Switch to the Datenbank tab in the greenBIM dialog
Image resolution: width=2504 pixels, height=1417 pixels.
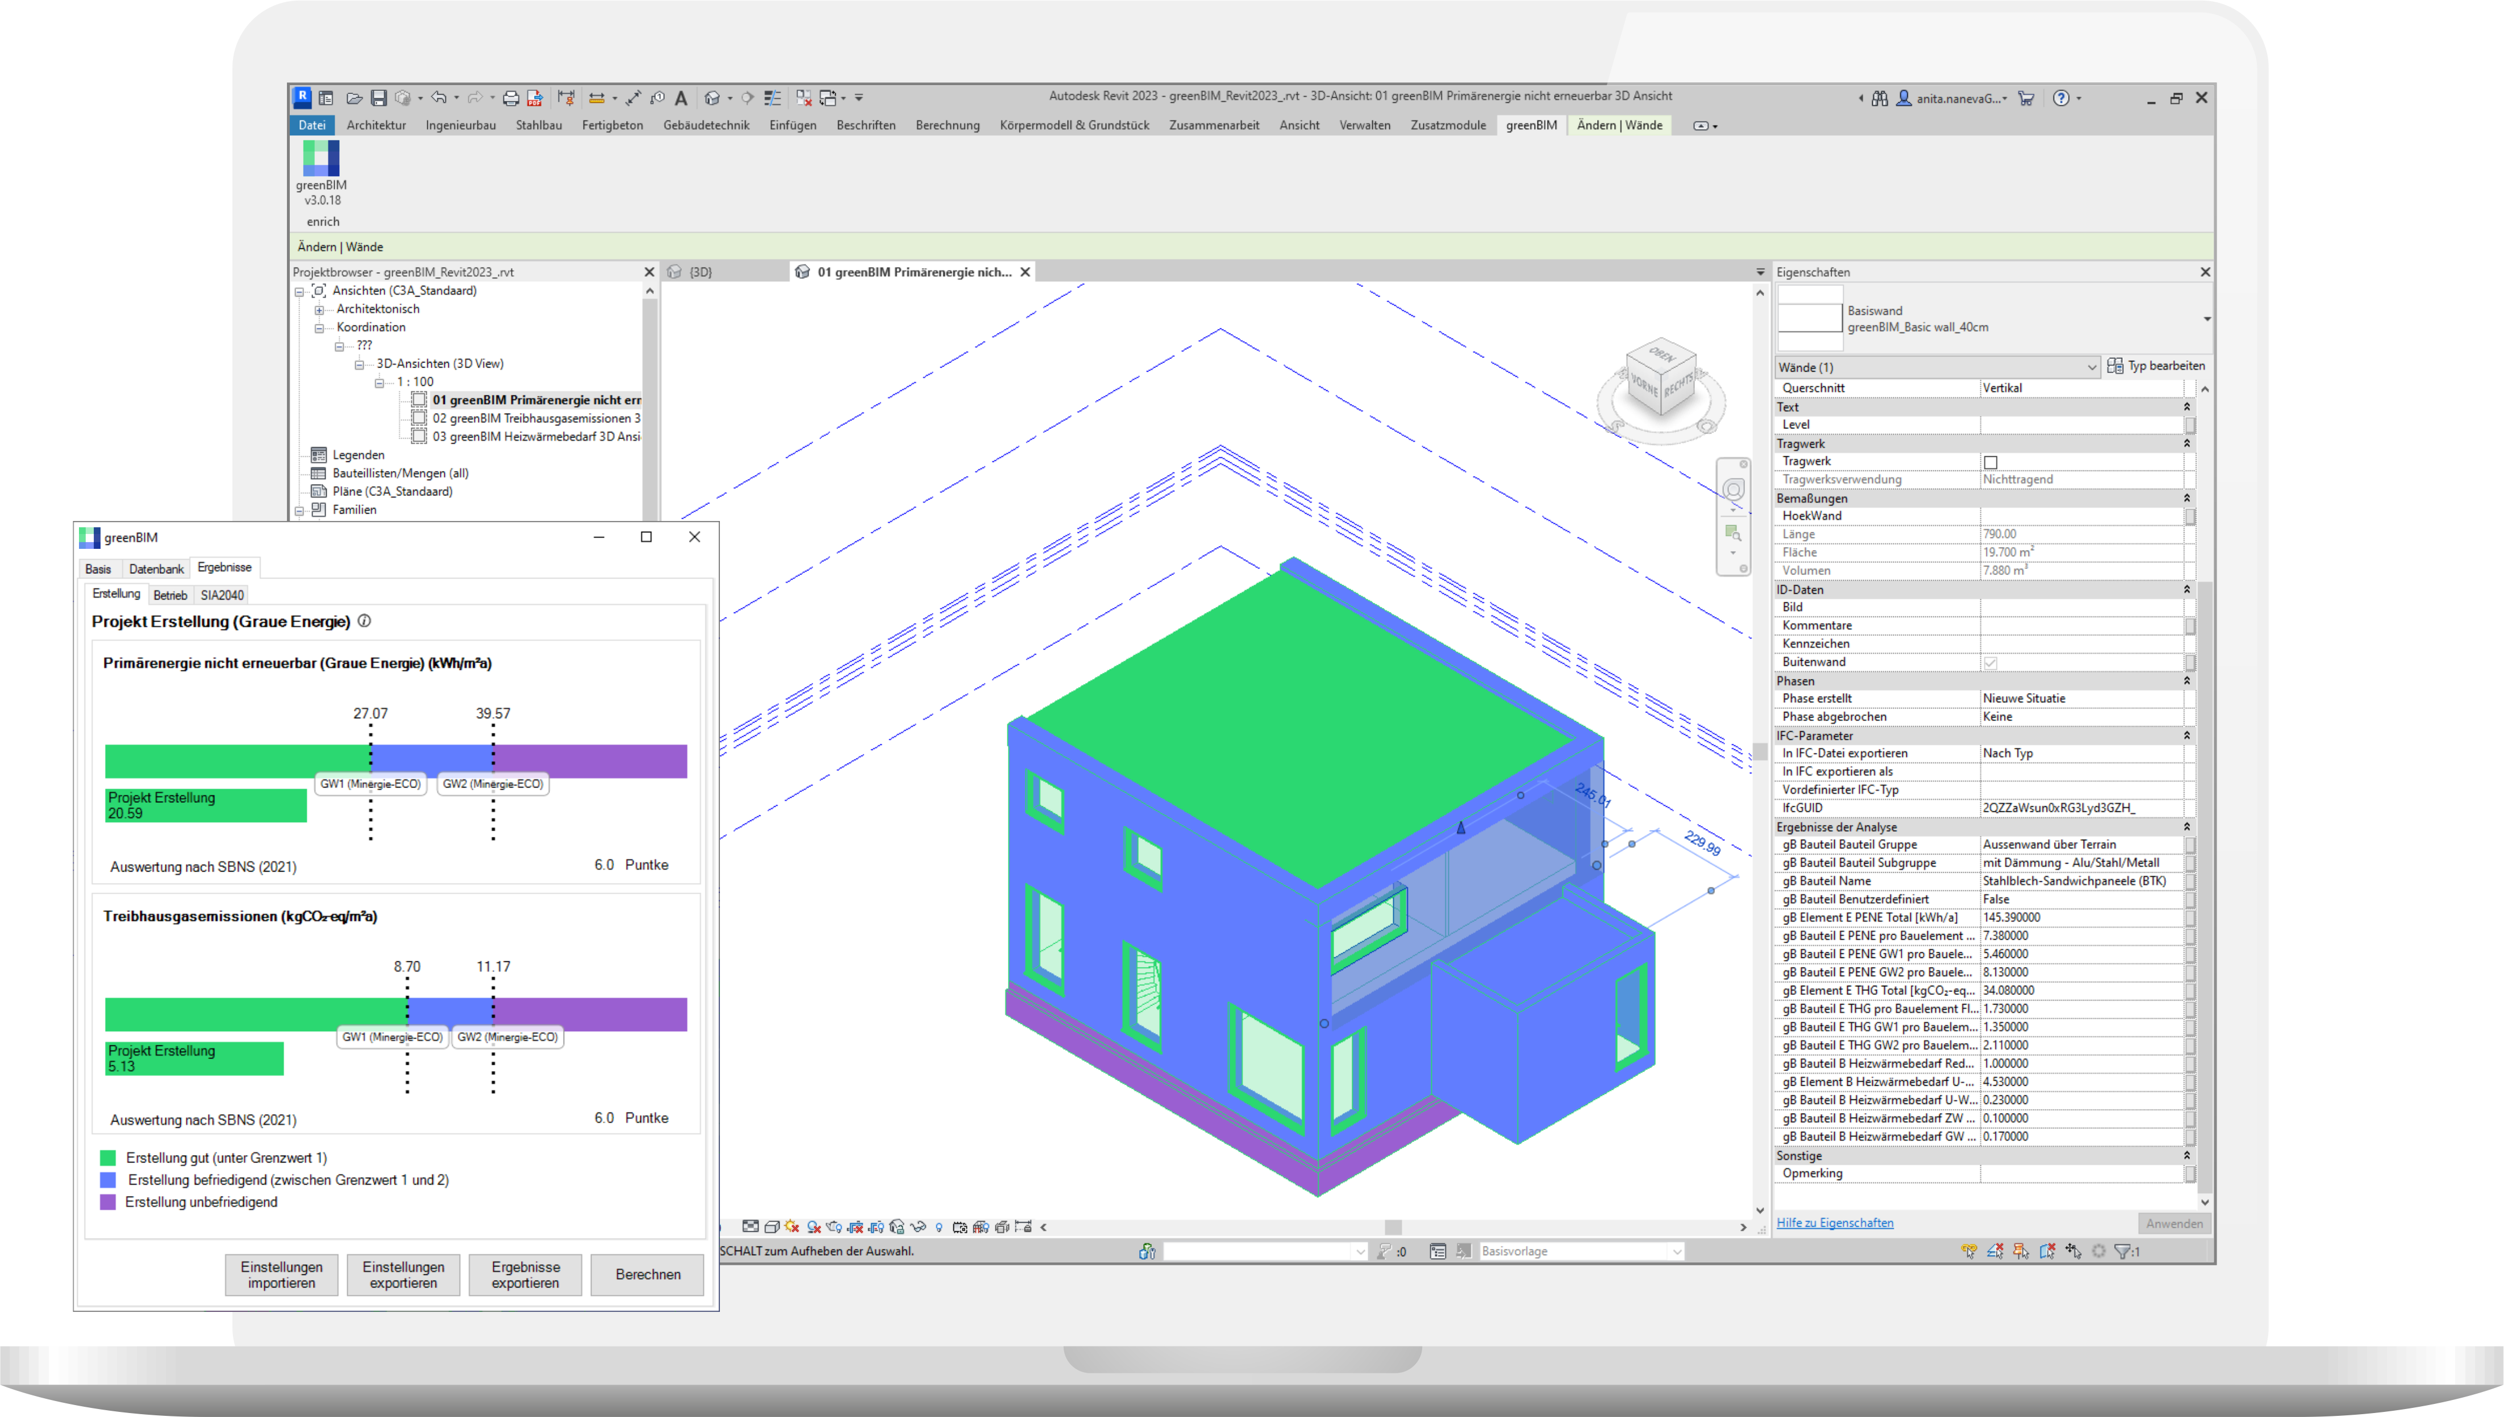point(156,569)
